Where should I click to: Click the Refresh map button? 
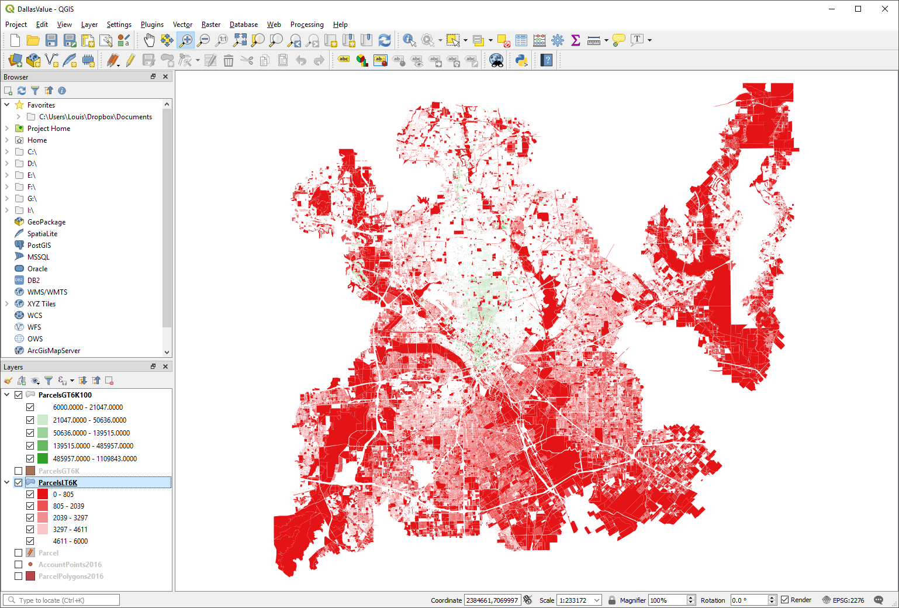384,40
